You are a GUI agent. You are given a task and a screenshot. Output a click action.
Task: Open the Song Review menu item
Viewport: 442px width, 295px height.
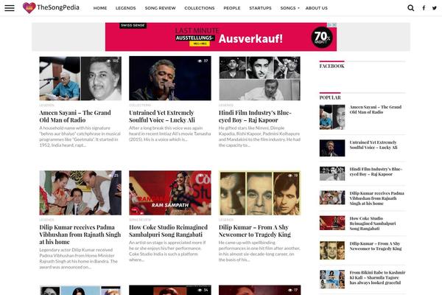(160, 8)
